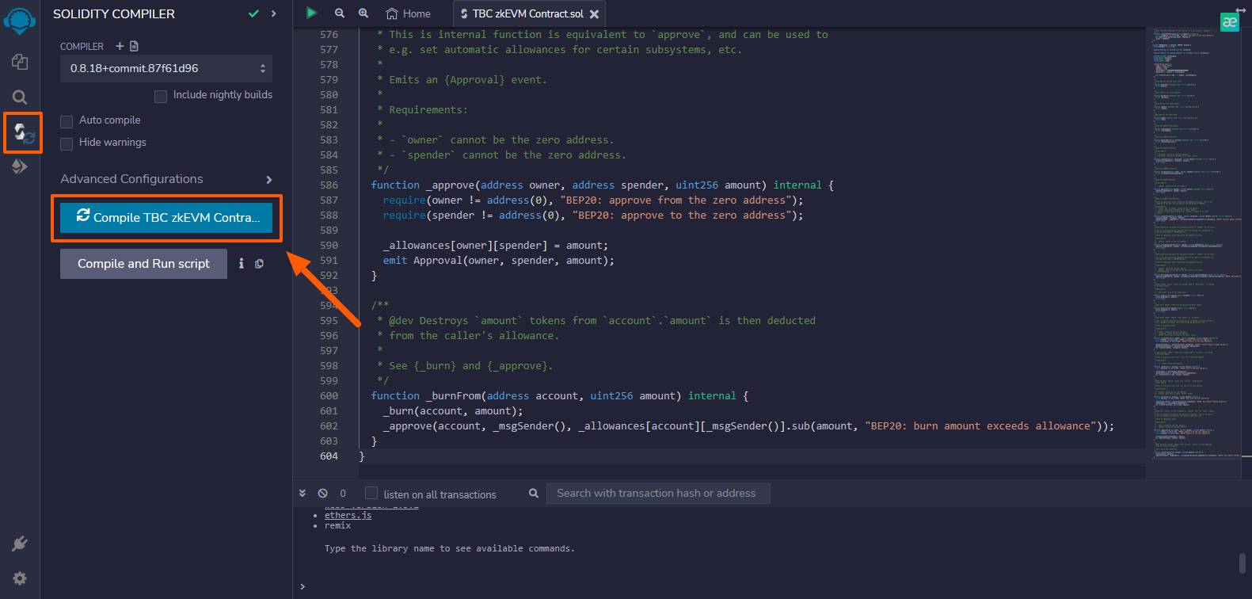Open the Settings gear icon
1252x599 pixels.
(x=20, y=578)
